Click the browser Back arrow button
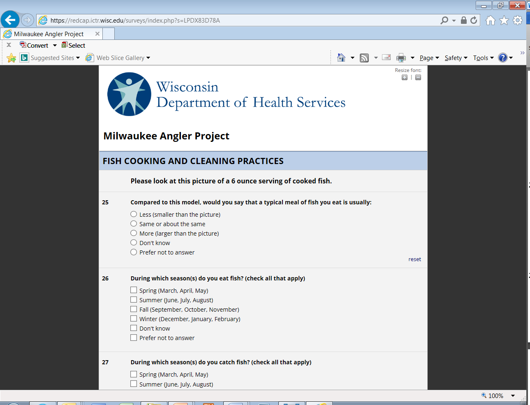 [x=10, y=20]
